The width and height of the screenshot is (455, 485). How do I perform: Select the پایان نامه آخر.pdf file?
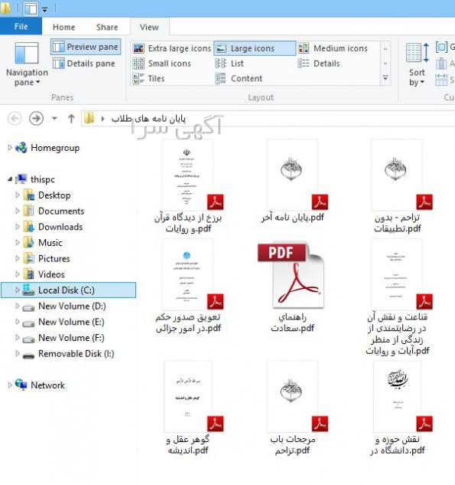coord(292,179)
